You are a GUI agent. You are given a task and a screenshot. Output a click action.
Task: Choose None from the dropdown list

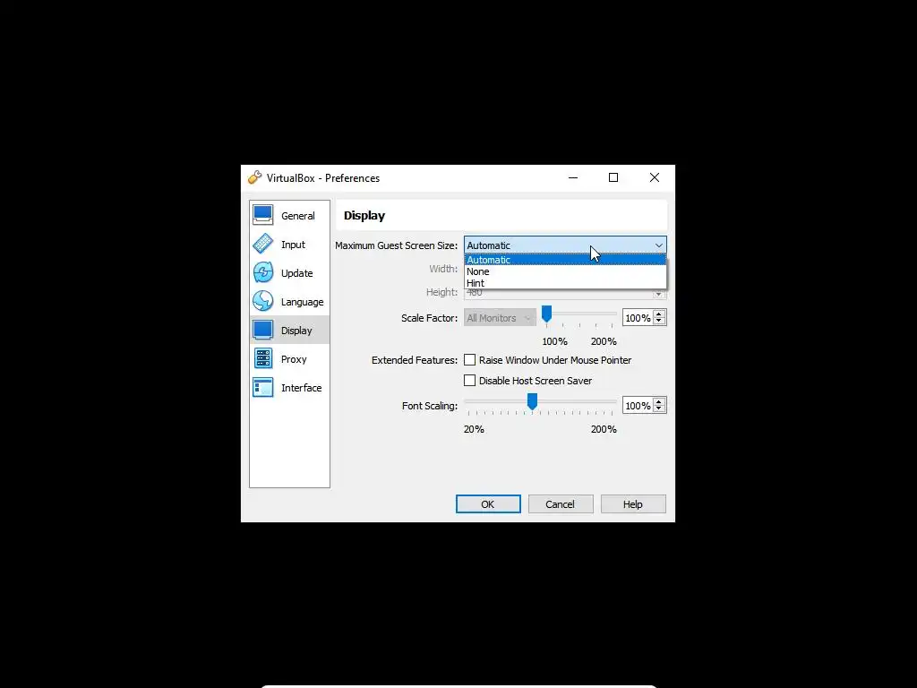565,271
